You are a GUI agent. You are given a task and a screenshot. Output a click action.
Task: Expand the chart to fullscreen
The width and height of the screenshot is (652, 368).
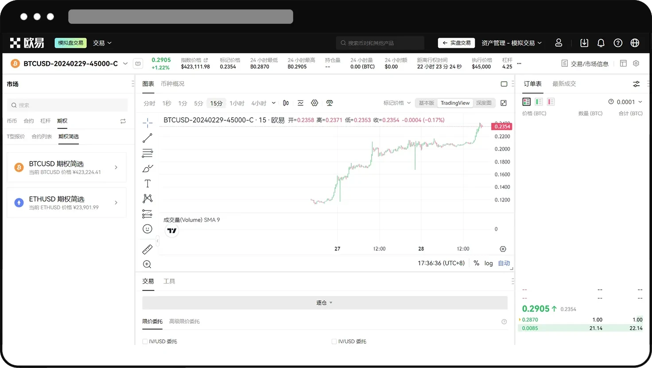tap(504, 103)
